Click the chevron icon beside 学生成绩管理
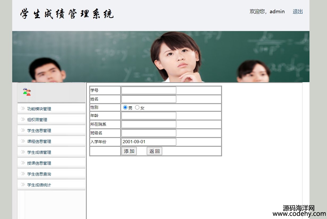 coord(23,152)
